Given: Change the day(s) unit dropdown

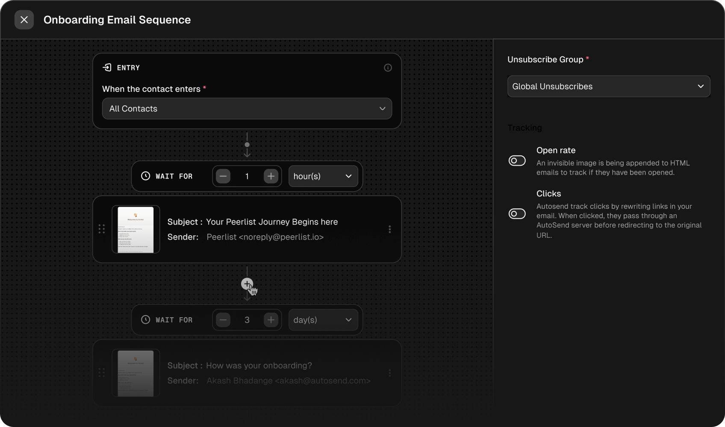Looking at the screenshot, I should pos(323,319).
